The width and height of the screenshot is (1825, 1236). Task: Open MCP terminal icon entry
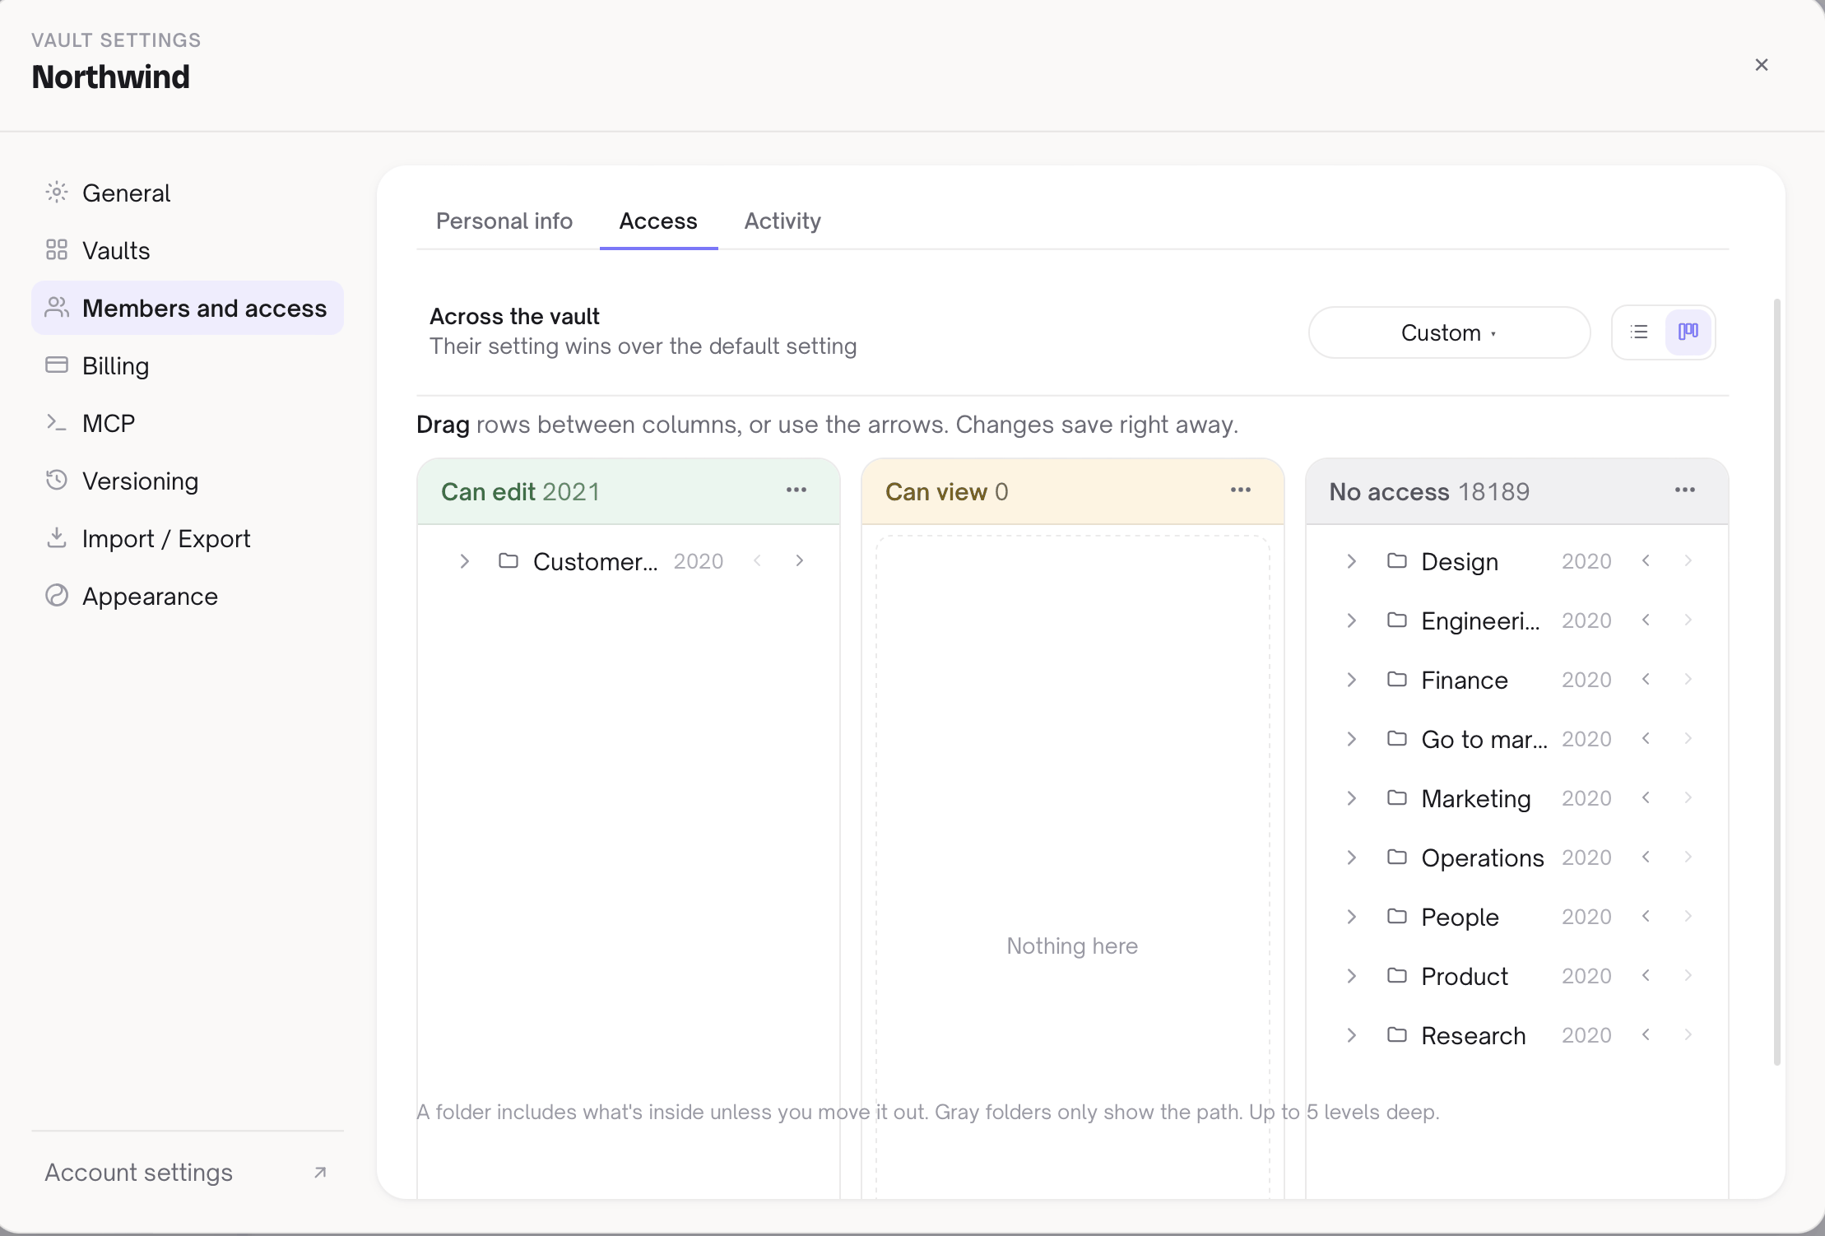(x=56, y=423)
